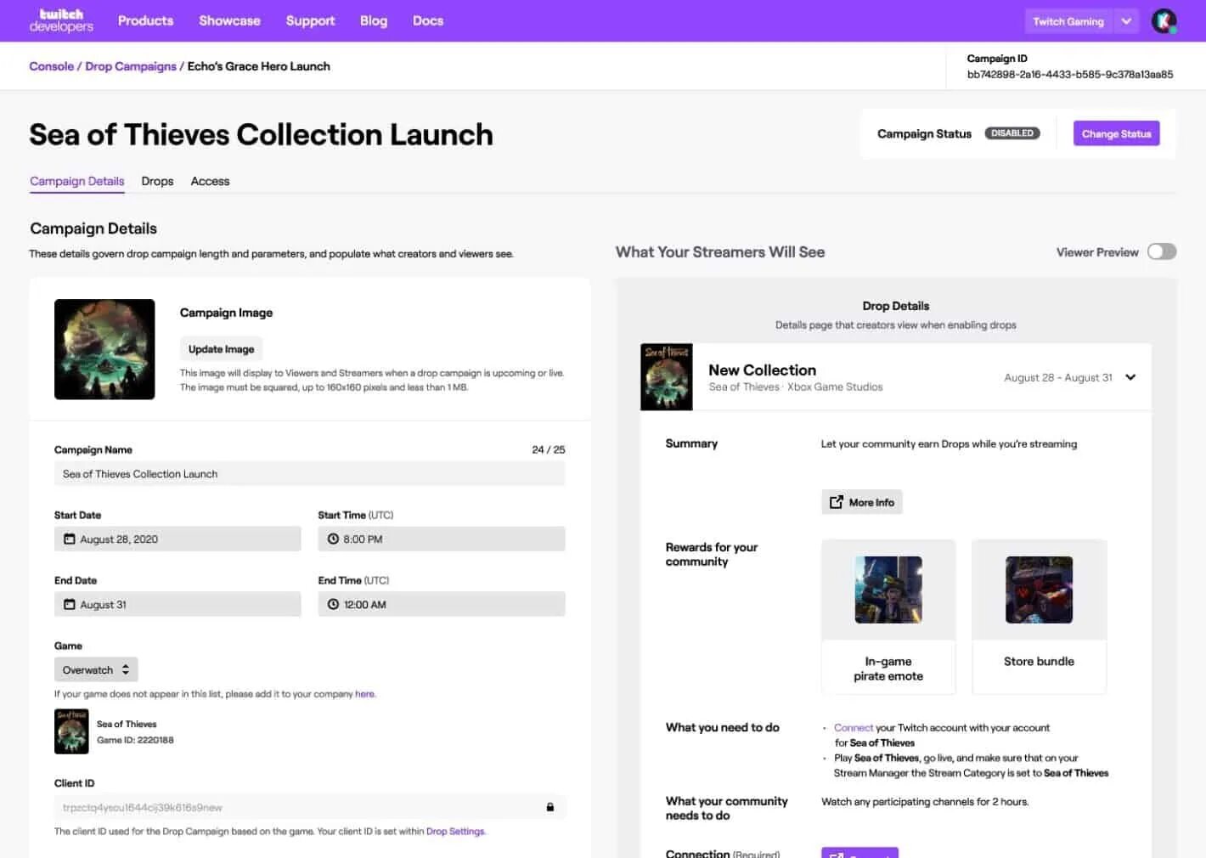
Task: Click the End Time field showing 12:00 AM
Action: (x=442, y=605)
